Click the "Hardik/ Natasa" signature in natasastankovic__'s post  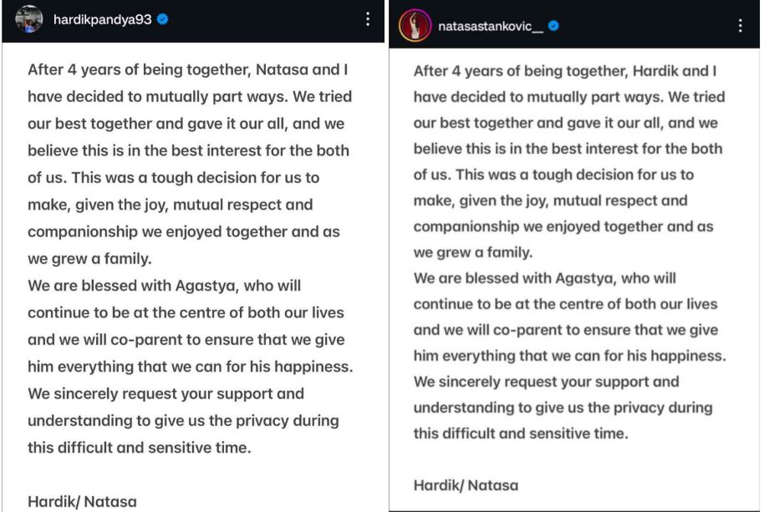coord(465,484)
